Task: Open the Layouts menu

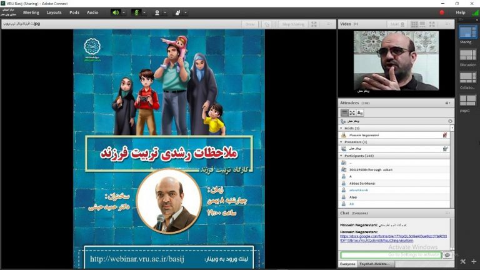Action: [x=54, y=12]
